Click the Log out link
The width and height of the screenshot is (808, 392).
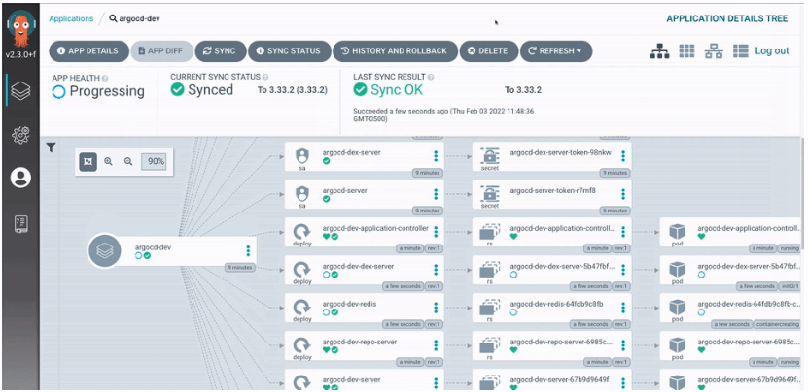pos(772,50)
